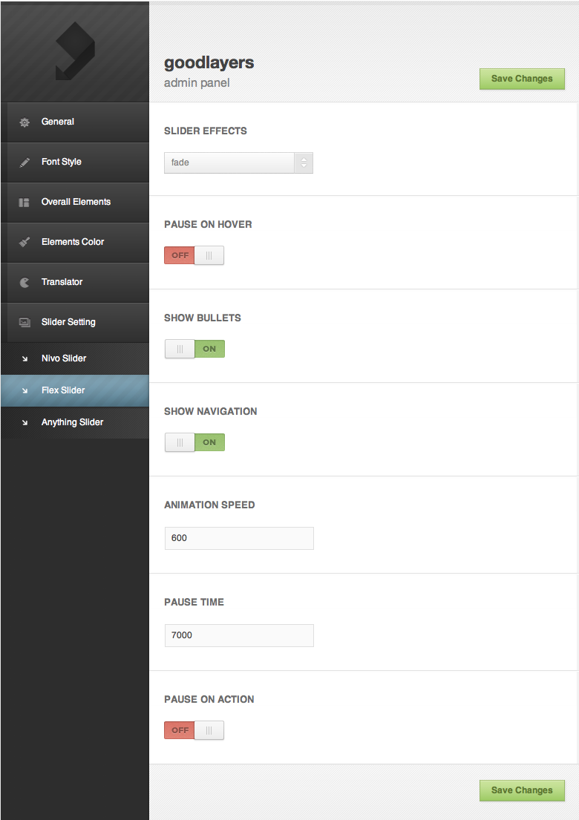The image size is (579, 820).
Task: Click the arrow icon beside Nivo Slider
Action: [24, 359]
